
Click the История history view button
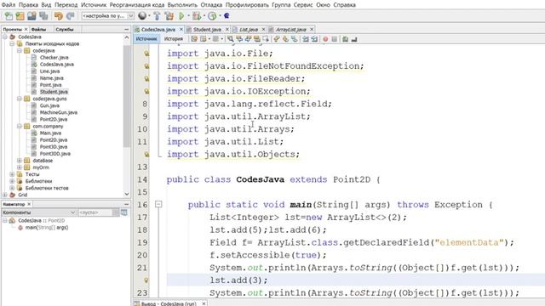tap(174, 39)
